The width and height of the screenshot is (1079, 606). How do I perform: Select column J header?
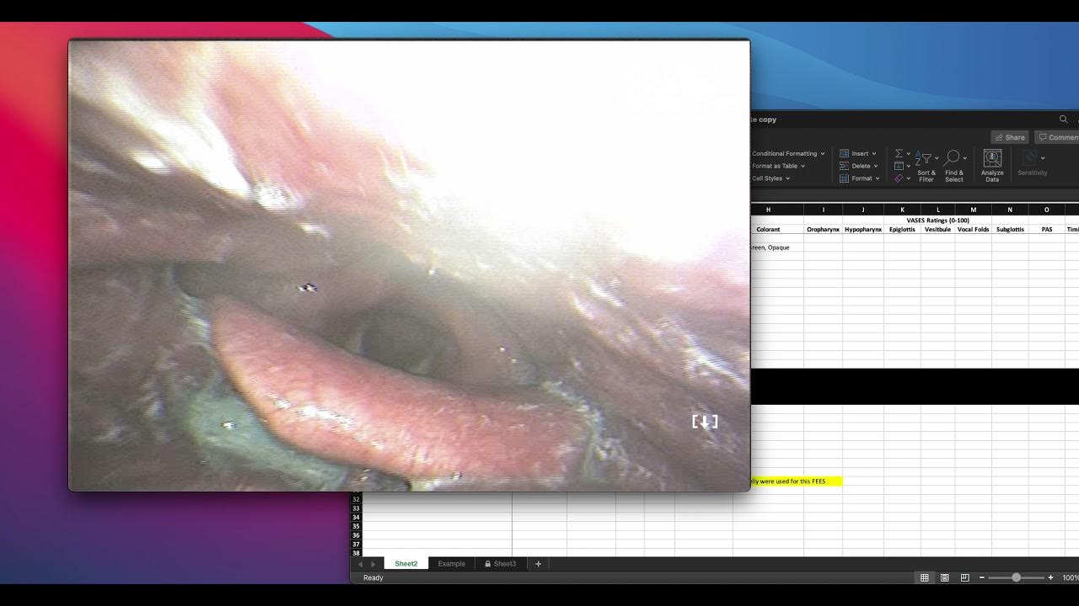[863, 210]
